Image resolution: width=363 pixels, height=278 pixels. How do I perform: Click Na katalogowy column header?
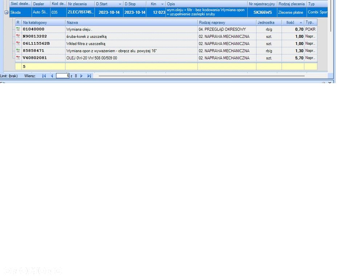click(x=43, y=23)
